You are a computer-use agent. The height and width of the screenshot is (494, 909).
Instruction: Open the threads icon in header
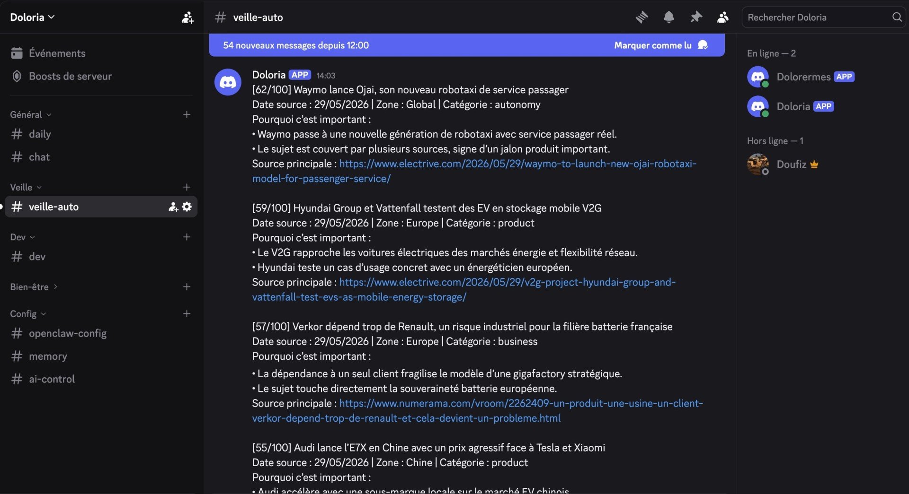tap(642, 17)
